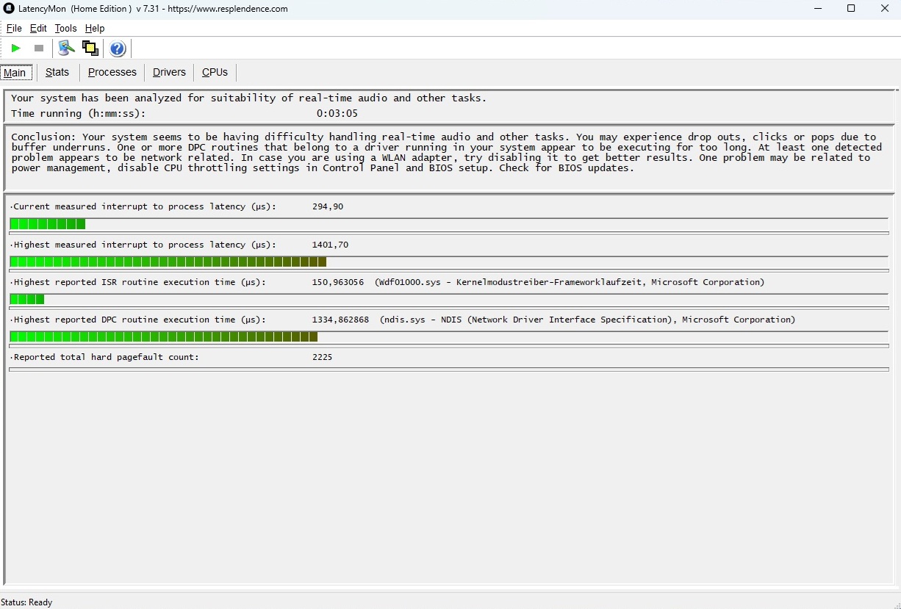Open the File menu
This screenshot has height=609, width=901.
(14, 28)
